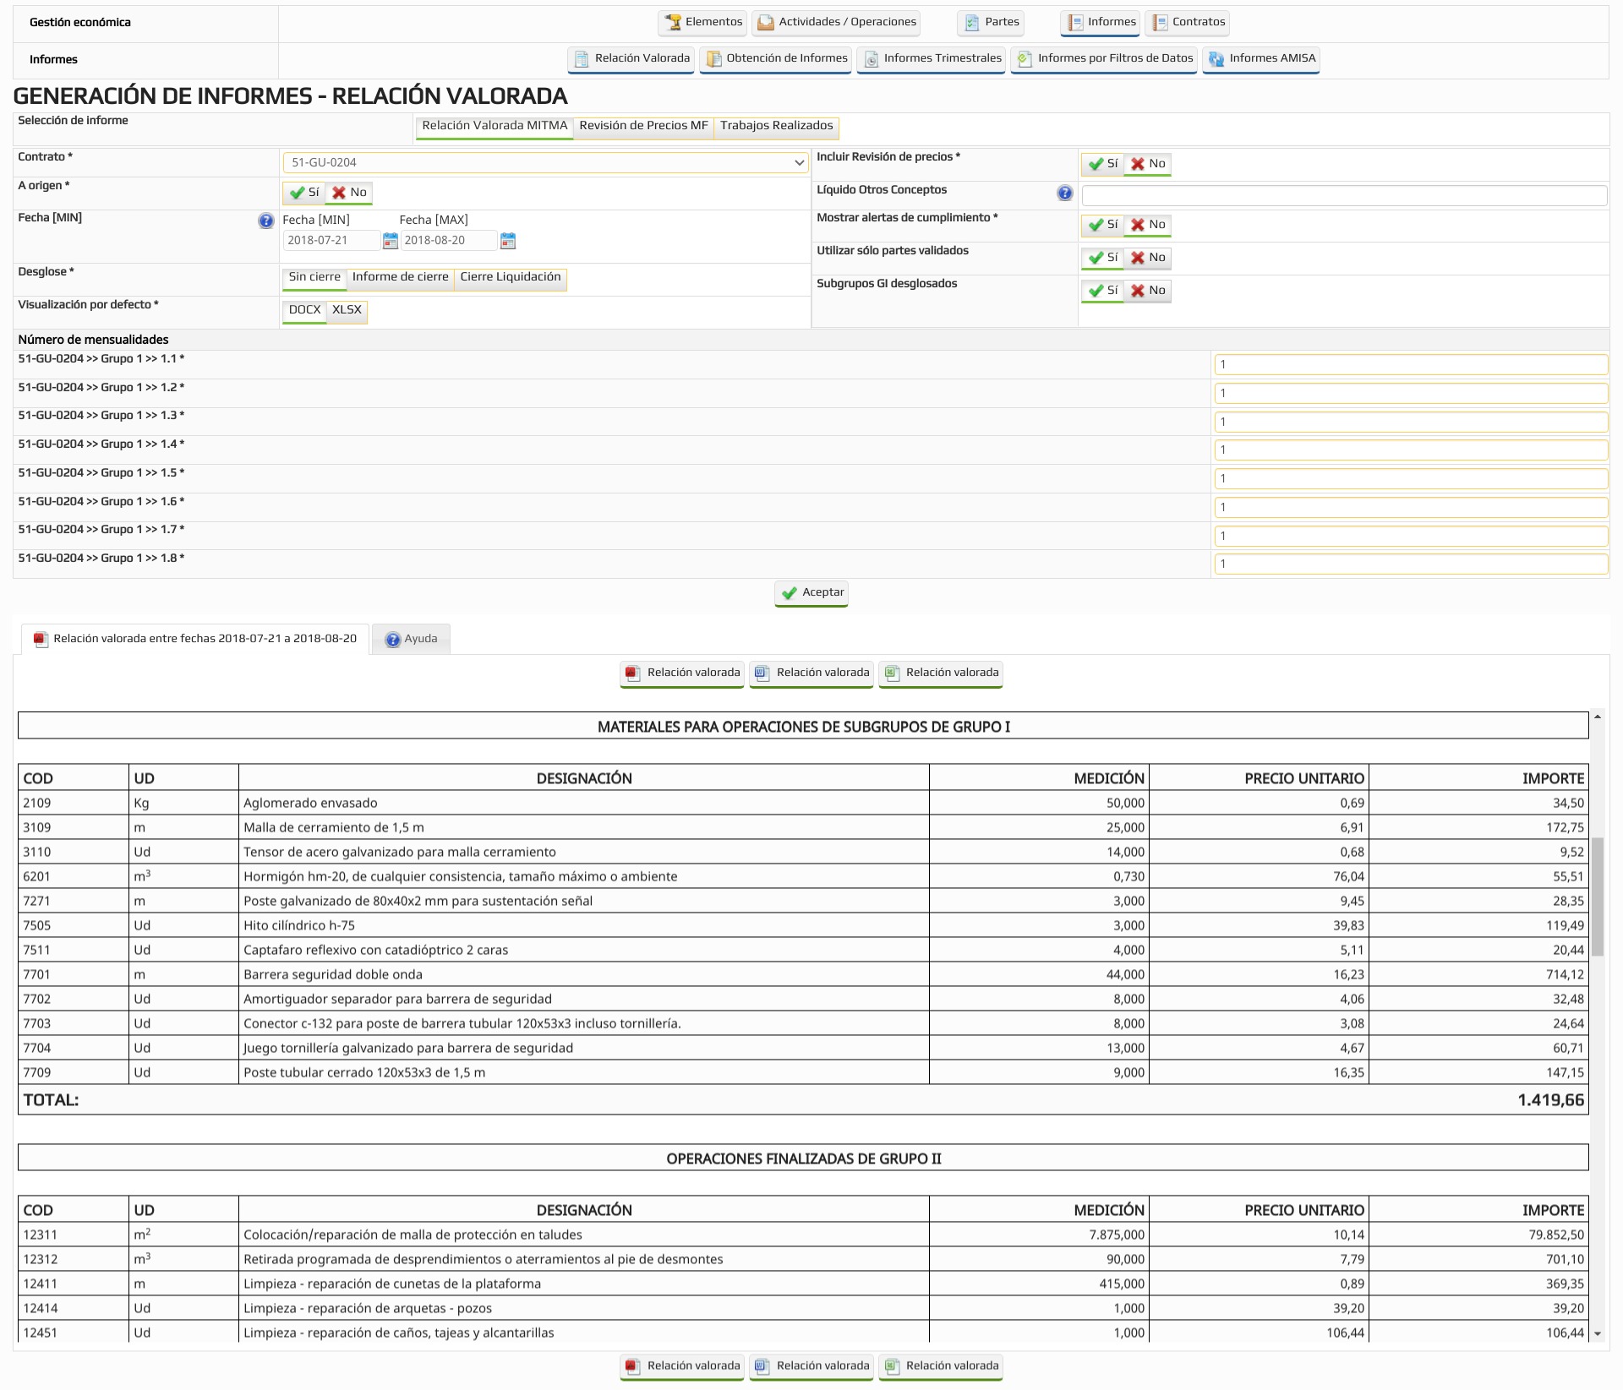This screenshot has width=1623, height=1390.
Task: Click the Fecha MIN calendar icon
Action: 390,241
